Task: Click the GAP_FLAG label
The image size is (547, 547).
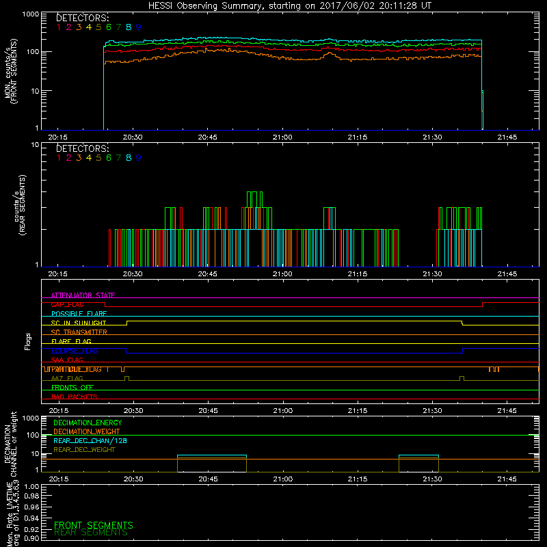Action: [x=67, y=304]
